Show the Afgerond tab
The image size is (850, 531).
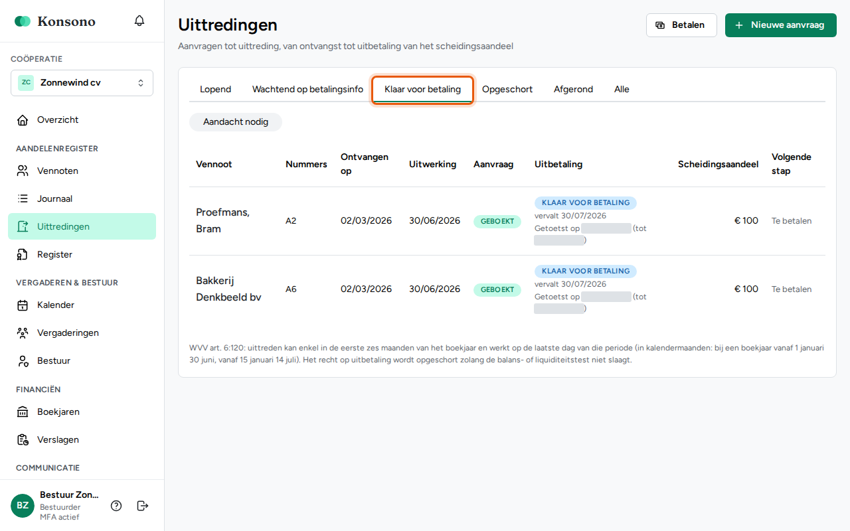click(573, 90)
